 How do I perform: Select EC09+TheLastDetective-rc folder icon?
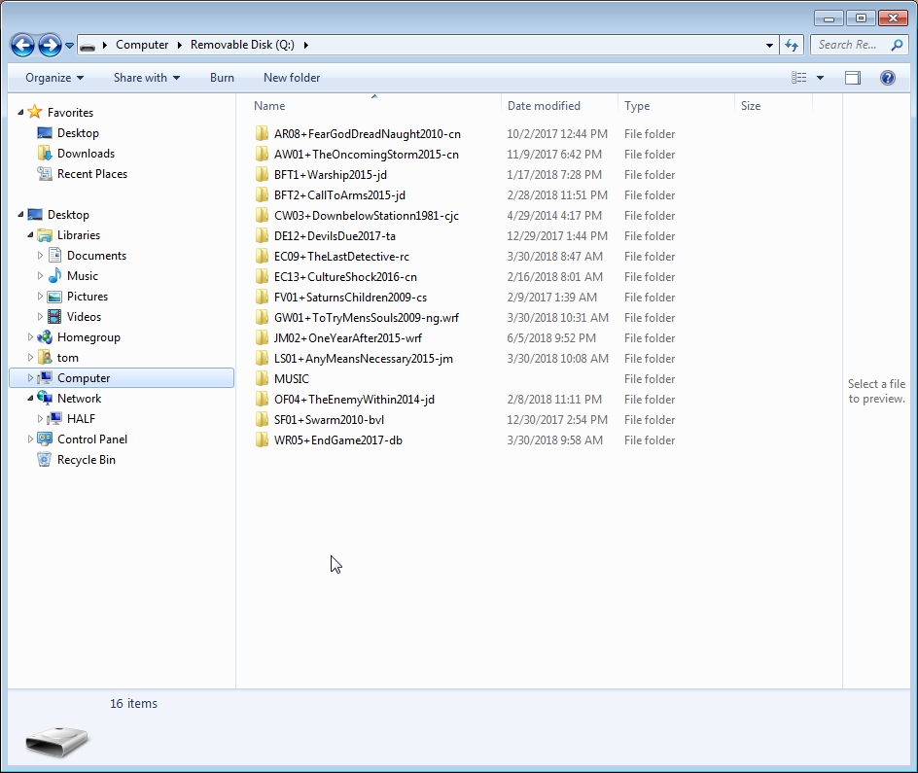(262, 257)
